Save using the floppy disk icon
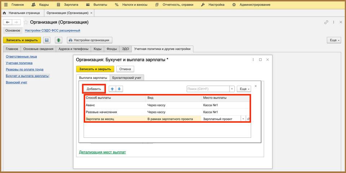This screenshot has height=173, width=346. (47, 40)
